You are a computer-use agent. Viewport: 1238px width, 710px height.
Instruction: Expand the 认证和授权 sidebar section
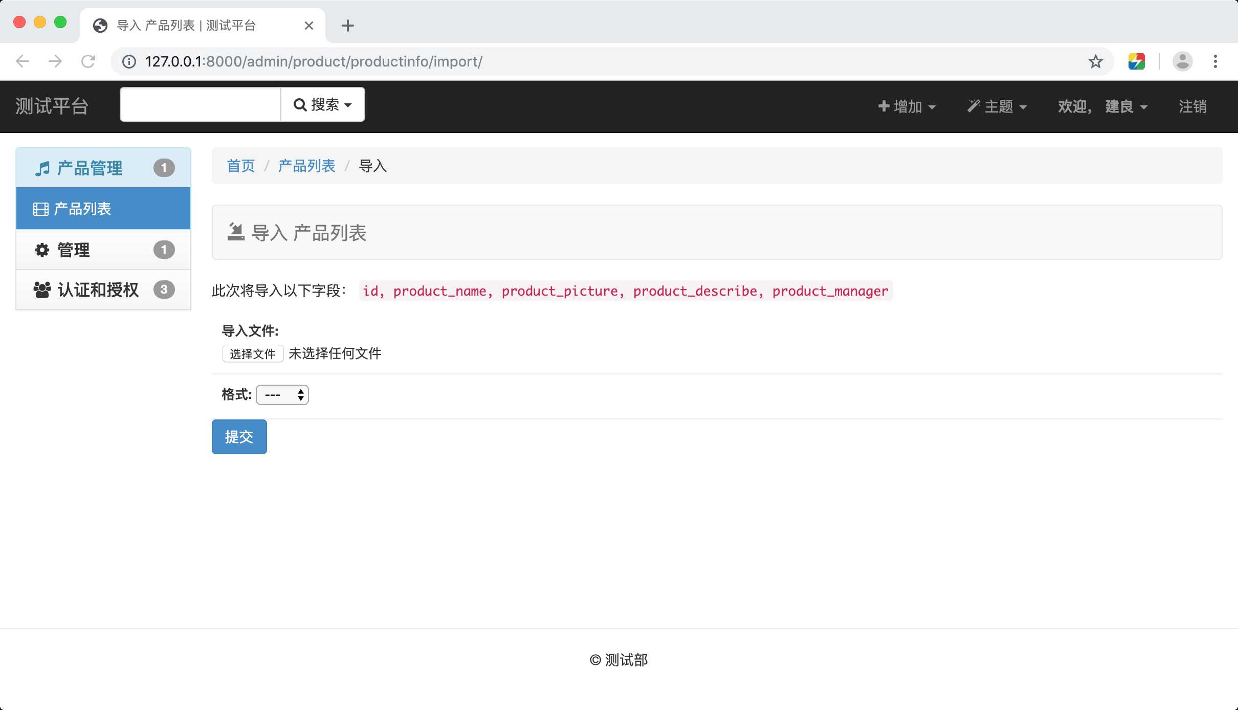(103, 290)
